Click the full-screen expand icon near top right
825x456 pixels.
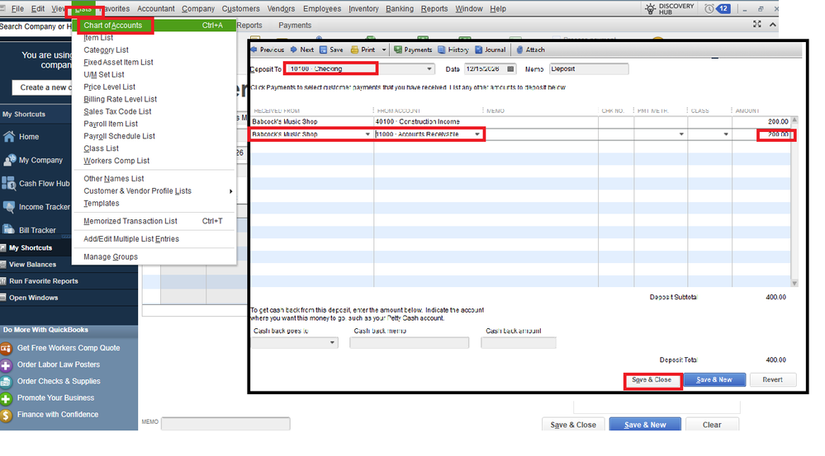point(757,24)
